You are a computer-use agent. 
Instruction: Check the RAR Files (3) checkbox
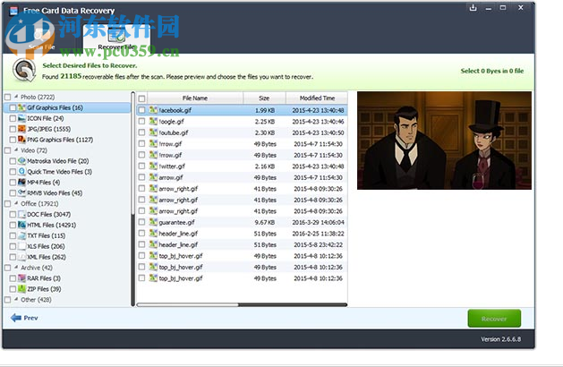click(13, 278)
